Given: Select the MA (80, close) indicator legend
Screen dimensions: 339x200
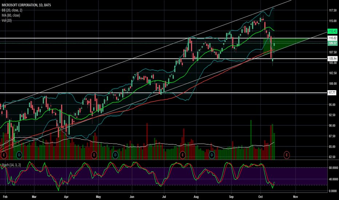Looking at the screenshot, I should click(x=11, y=15).
